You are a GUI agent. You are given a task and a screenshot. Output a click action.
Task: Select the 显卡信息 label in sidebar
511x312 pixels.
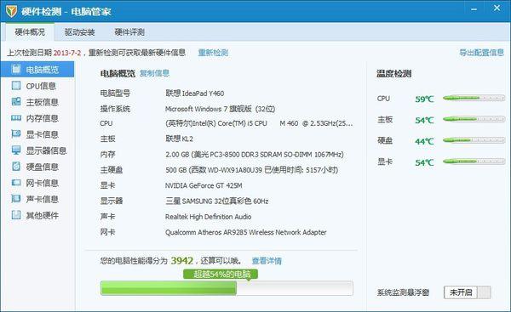tap(43, 134)
